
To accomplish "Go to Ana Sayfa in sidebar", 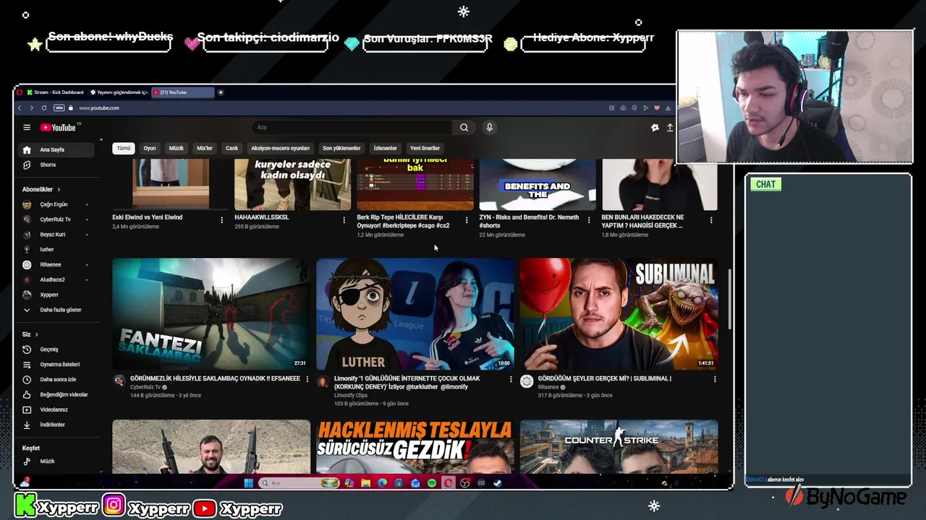I will [x=57, y=149].
